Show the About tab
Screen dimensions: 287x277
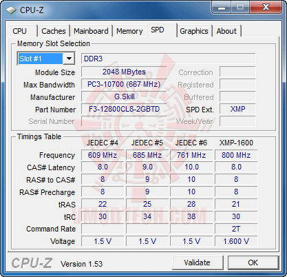pyautogui.click(x=226, y=31)
